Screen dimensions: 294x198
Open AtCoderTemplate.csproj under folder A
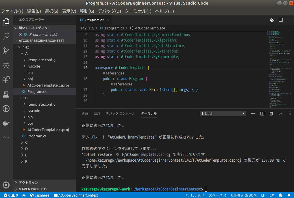(x=44, y=85)
